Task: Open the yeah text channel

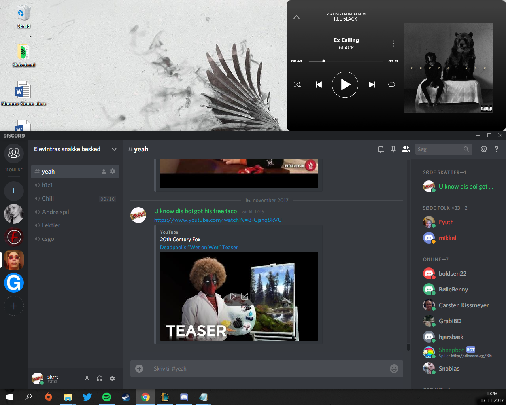Action: (x=75, y=172)
